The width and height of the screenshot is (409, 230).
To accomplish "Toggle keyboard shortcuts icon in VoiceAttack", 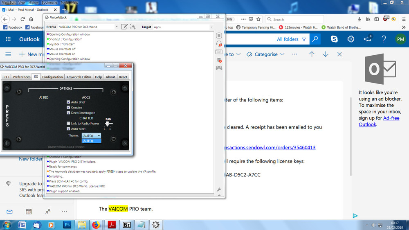I will 219,52.
